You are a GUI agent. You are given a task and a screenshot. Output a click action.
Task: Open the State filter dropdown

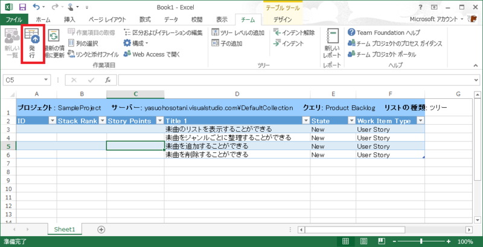(352, 120)
